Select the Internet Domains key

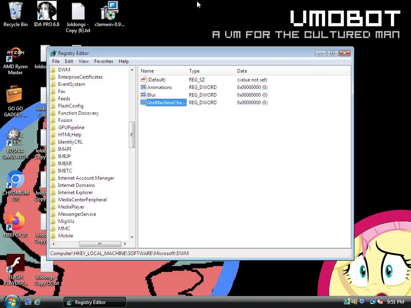pos(76,185)
